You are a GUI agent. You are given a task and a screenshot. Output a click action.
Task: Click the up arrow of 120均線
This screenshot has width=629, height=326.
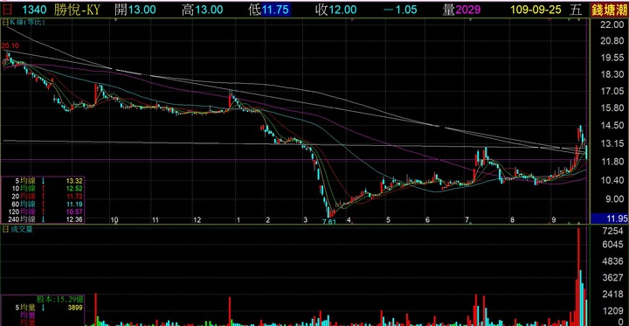44,212
